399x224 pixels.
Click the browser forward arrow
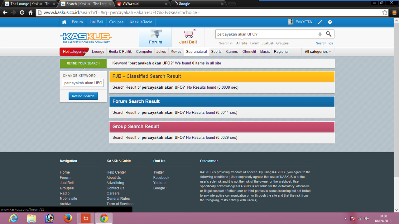coord(13,12)
